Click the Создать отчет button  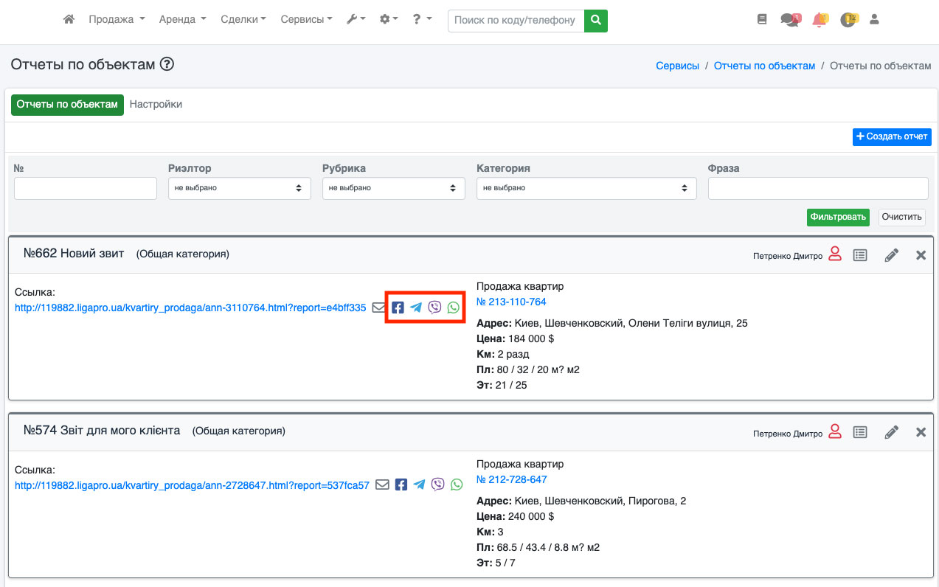pyautogui.click(x=892, y=136)
